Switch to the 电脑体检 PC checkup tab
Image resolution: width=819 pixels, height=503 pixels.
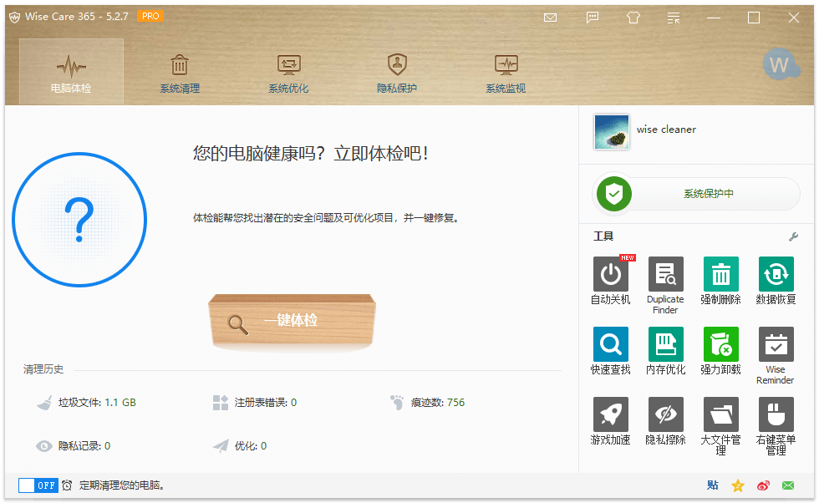(x=71, y=72)
